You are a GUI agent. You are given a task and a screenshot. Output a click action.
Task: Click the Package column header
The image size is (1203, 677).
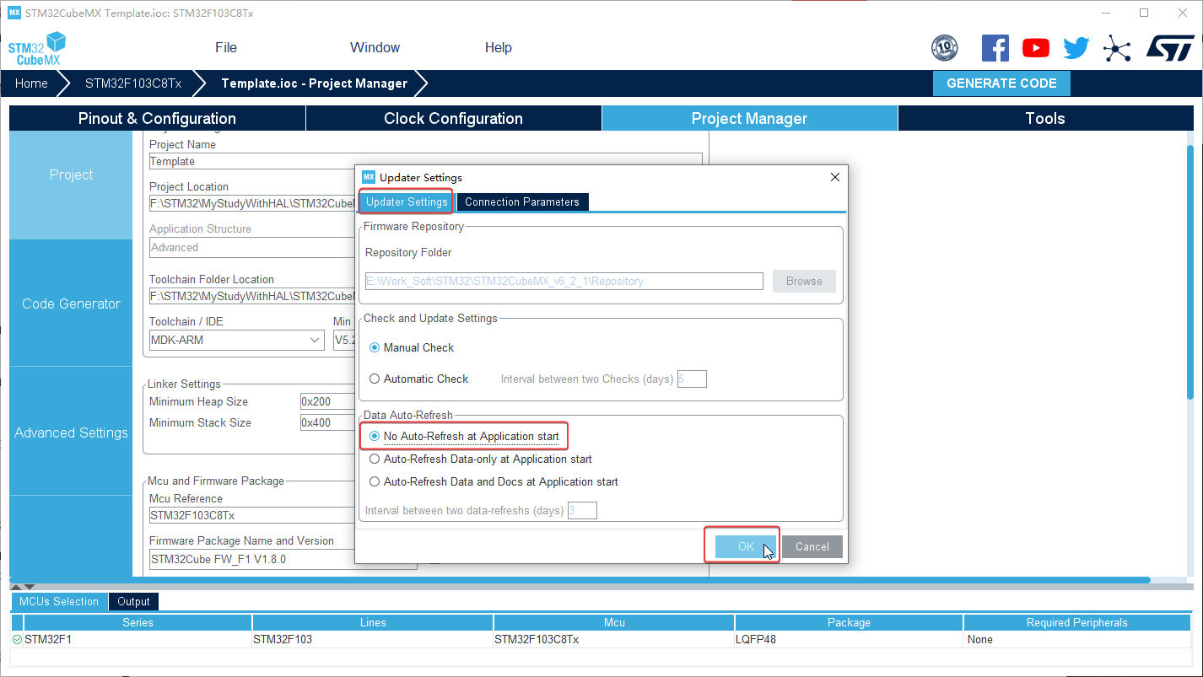click(849, 623)
